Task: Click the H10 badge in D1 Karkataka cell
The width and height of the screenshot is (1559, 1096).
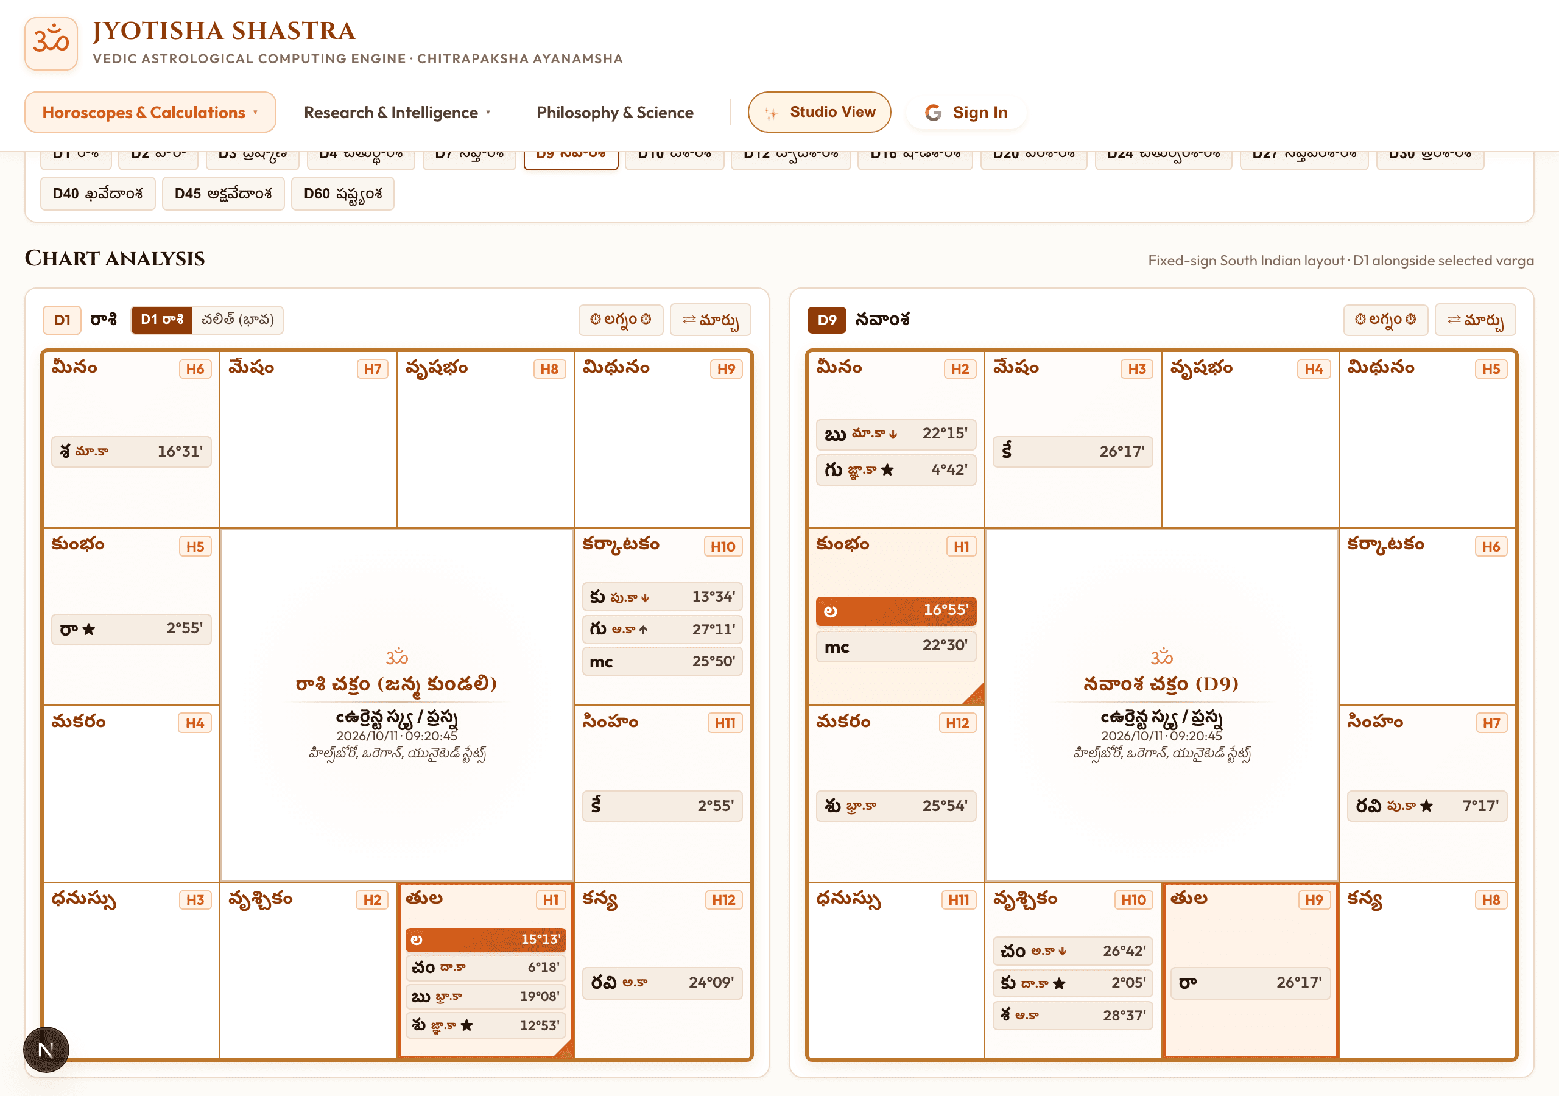Action: coord(723,547)
